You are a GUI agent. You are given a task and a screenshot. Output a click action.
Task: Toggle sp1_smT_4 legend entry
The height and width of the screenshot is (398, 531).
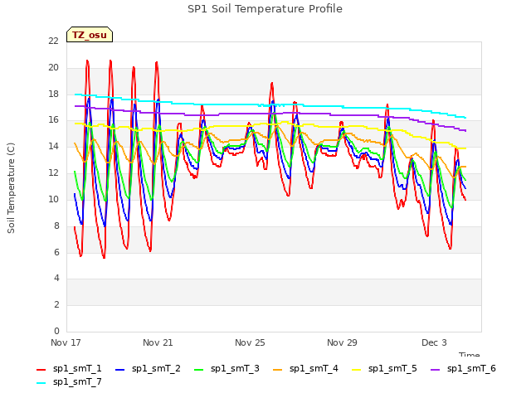point(305,368)
